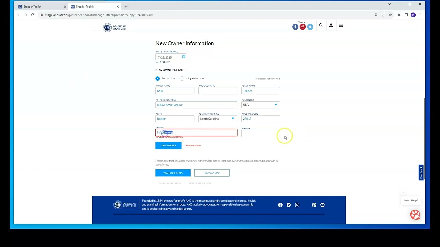Click the browser back arrow
The width and height of the screenshot is (440, 247).
(19, 15)
